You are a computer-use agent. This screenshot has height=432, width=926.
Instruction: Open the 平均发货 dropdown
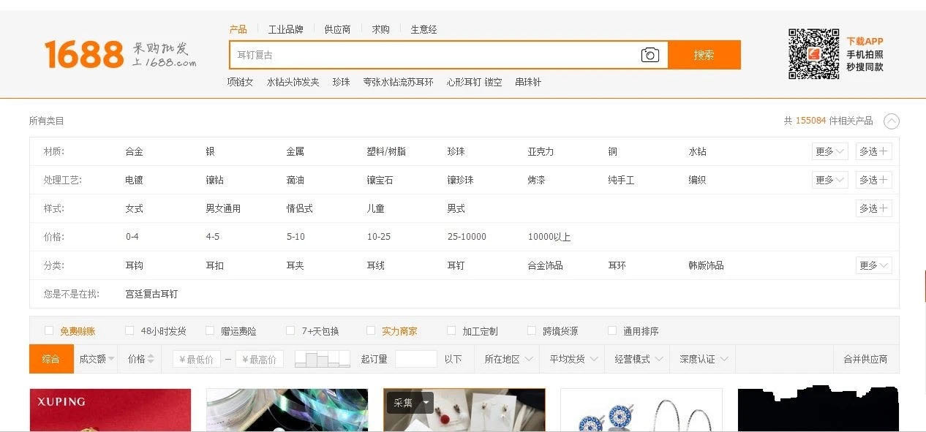[x=572, y=359]
